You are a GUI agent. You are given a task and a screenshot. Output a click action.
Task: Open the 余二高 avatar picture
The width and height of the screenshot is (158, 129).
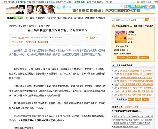pos(121,37)
